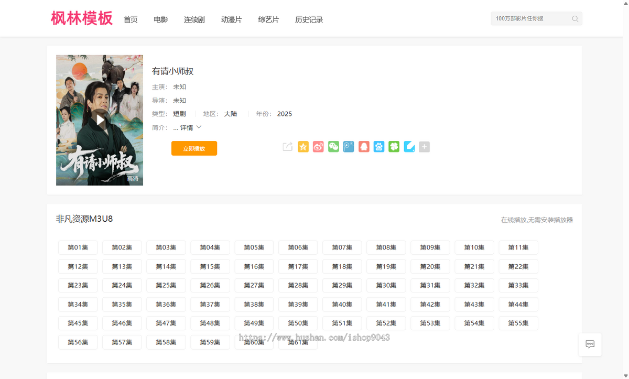Select episode 第05集
The width and height of the screenshot is (629, 379).
pos(254,247)
